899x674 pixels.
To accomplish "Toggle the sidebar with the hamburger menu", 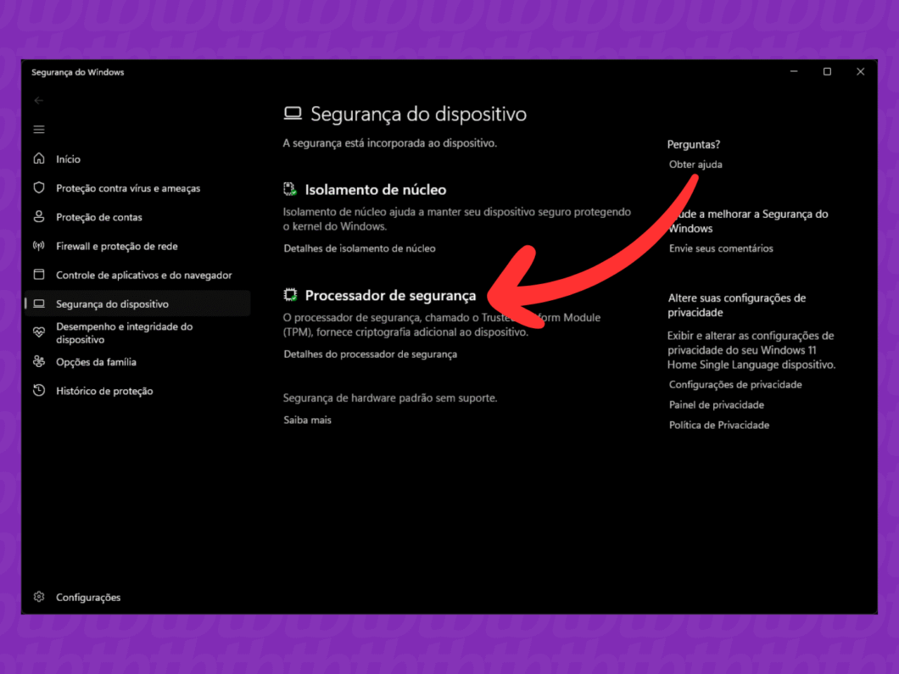I will [38, 129].
